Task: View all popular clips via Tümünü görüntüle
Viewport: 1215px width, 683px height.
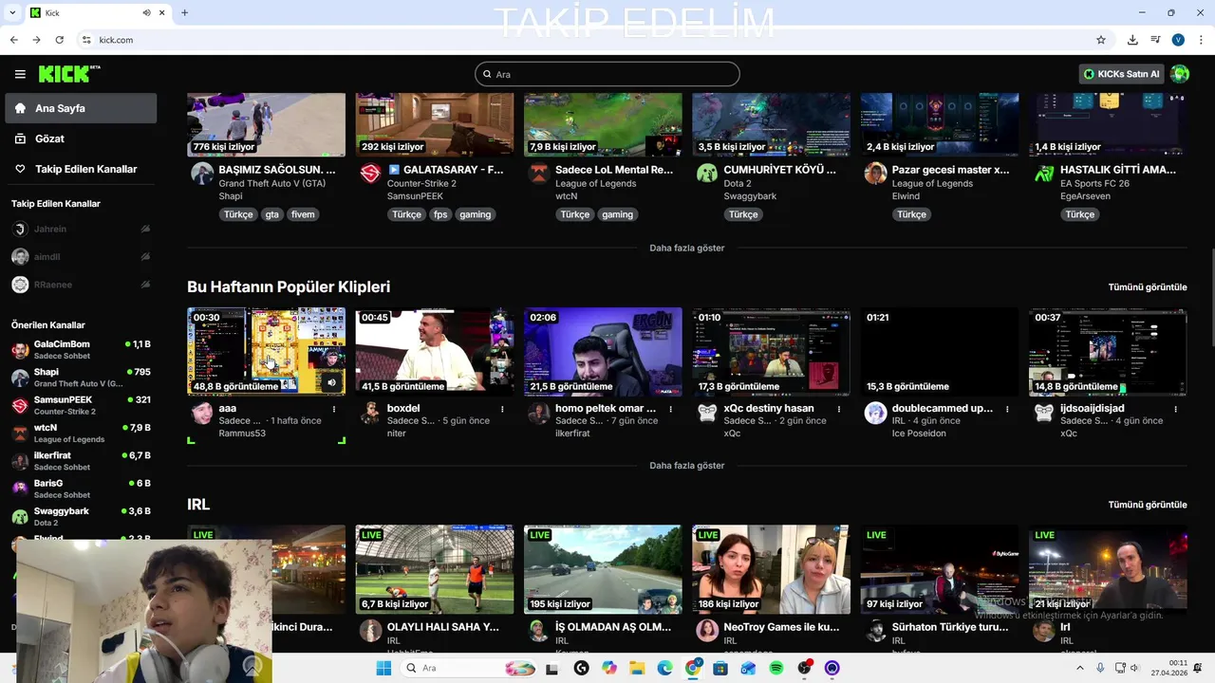Action: [1148, 286]
